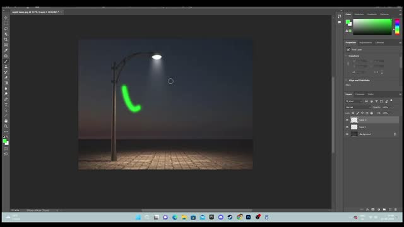Toggle the pixel layer filter
The width and height of the screenshot is (404, 227).
click(366, 102)
